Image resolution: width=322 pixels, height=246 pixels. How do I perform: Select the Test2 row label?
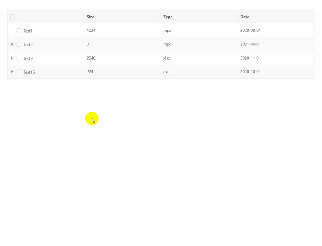point(28,44)
